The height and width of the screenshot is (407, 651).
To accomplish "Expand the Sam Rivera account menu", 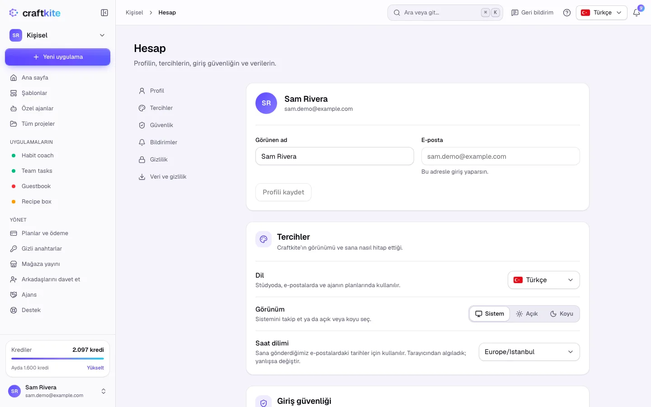I will pos(57,391).
